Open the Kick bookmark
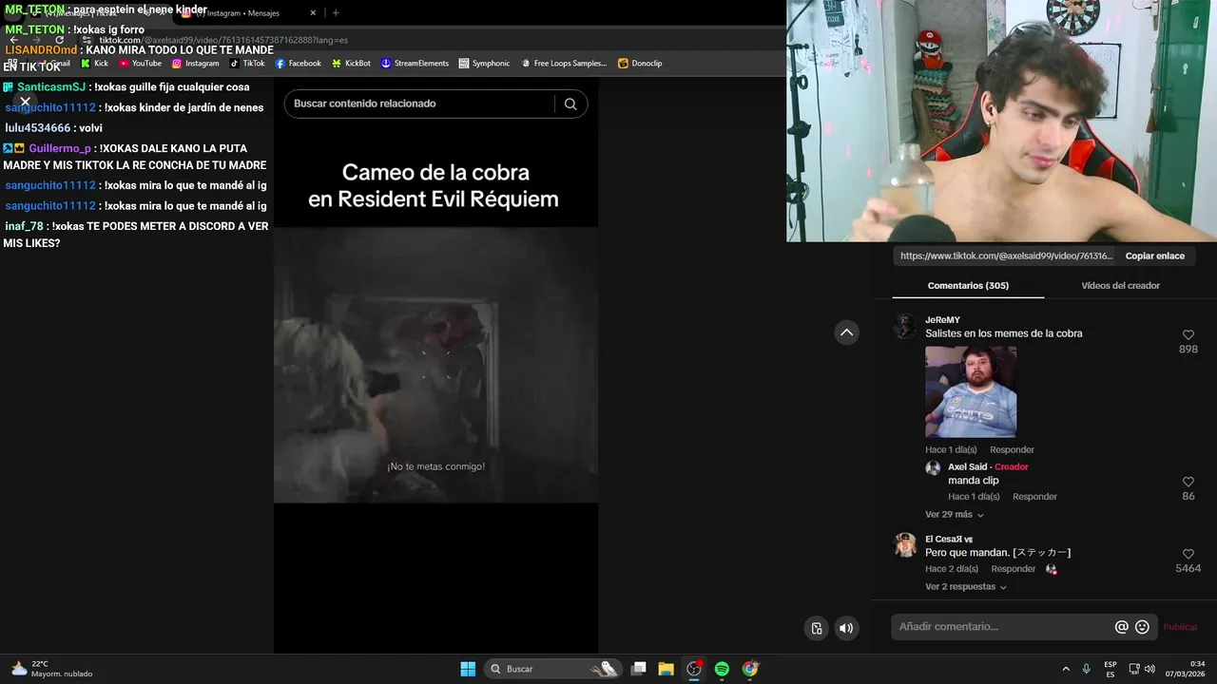Viewport: 1217px width, 684px height. click(x=94, y=64)
